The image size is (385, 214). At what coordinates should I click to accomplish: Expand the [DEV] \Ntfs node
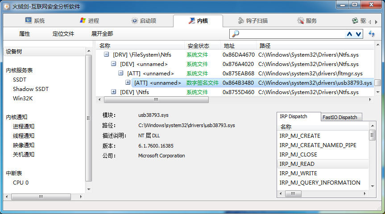pyautogui.click(x=113, y=91)
